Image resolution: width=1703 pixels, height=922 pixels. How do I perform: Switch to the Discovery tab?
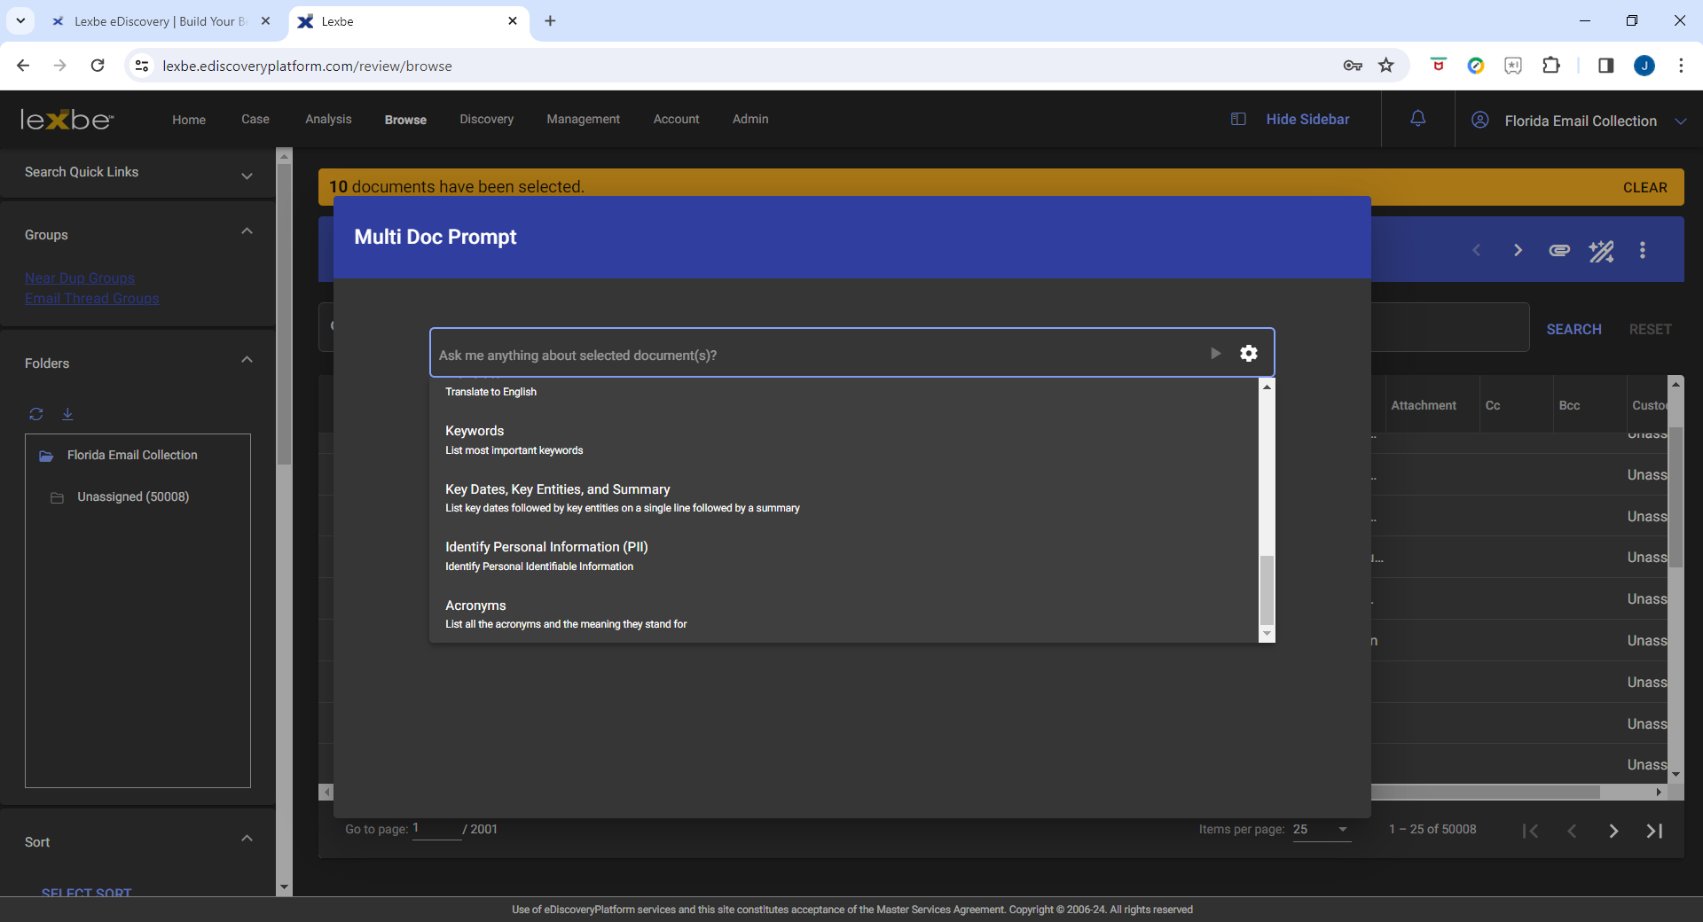486,119
